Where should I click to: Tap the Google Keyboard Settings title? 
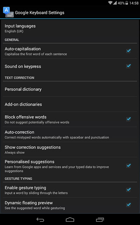pos(40,13)
